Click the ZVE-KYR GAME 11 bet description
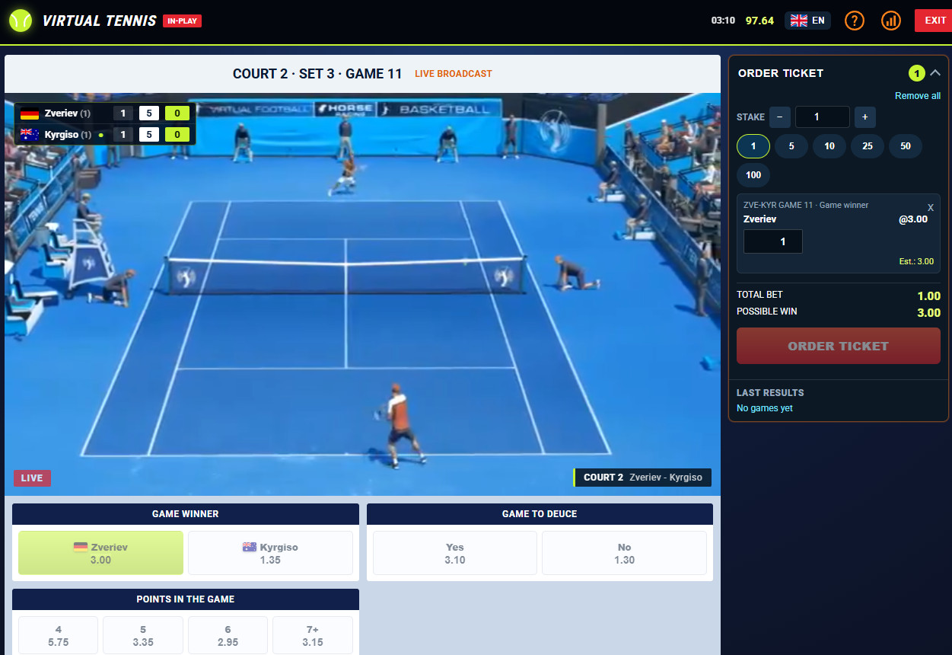The image size is (952, 655). pos(806,205)
